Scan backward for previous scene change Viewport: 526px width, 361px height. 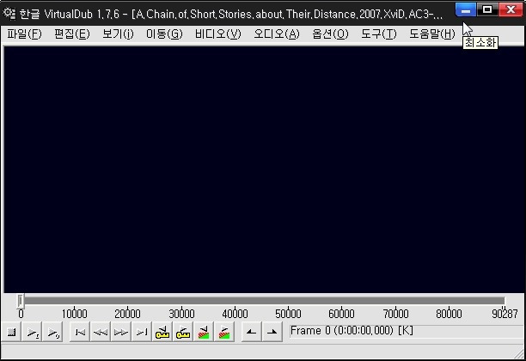(204, 332)
